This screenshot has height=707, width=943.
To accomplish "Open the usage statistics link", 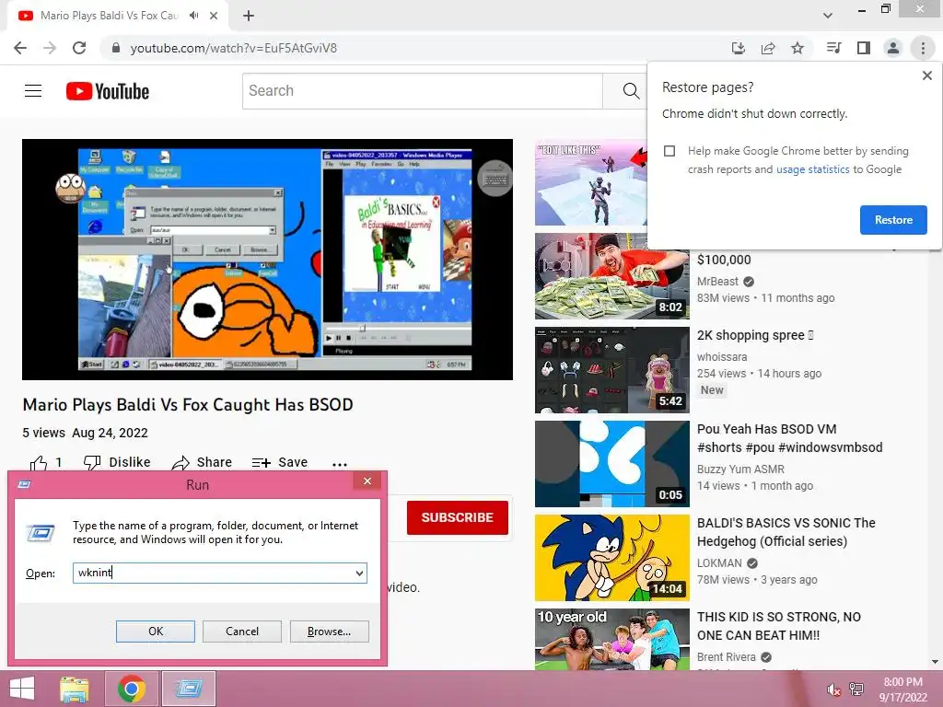I will [x=812, y=169].
